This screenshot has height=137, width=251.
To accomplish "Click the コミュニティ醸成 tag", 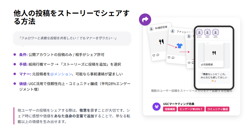I will point(217,109).
